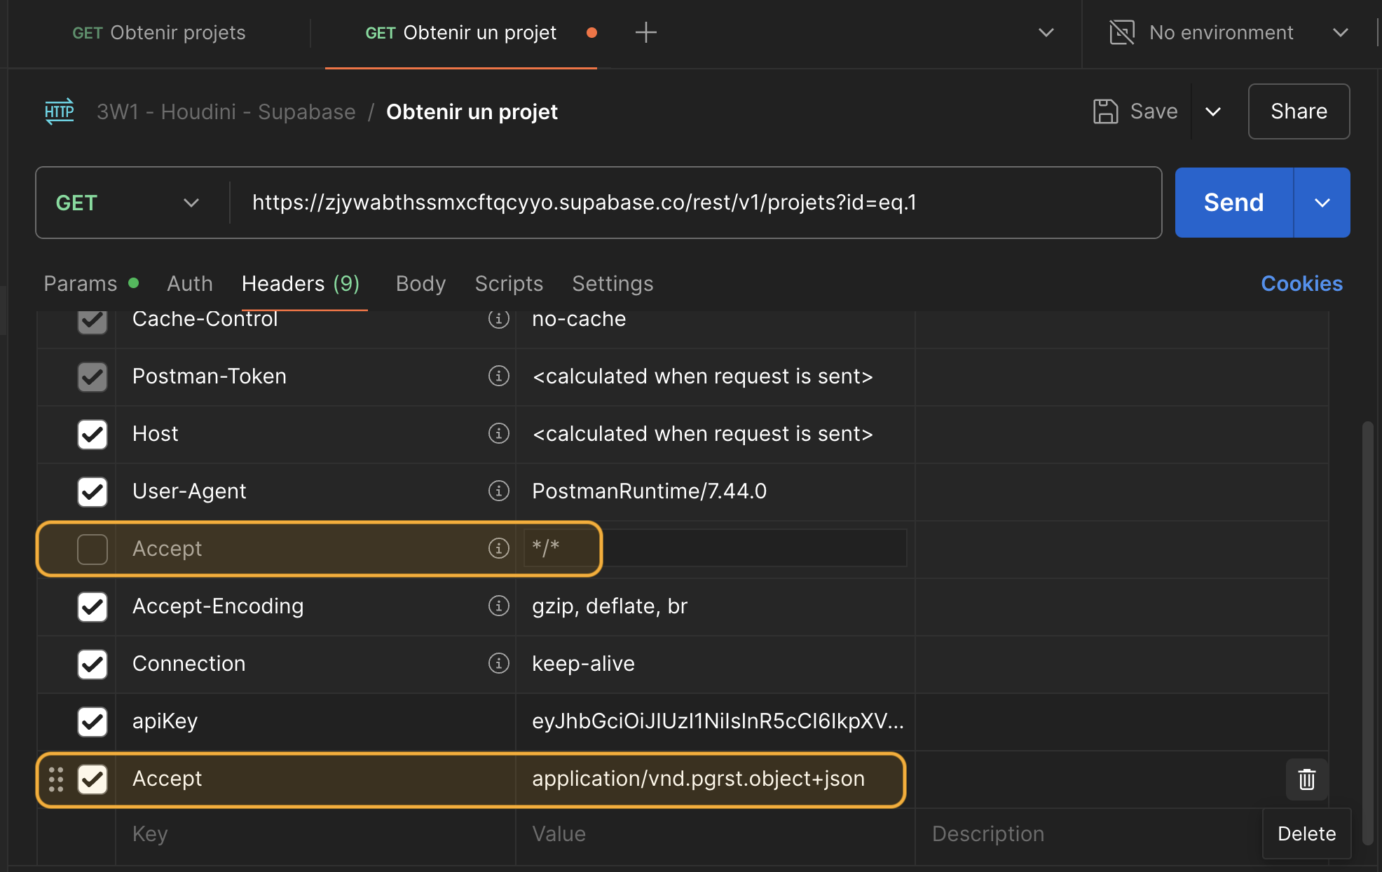Screen dimensions: 1382x872
Task: Click the empty Description input field
Action: click(x=1088, y=834)
